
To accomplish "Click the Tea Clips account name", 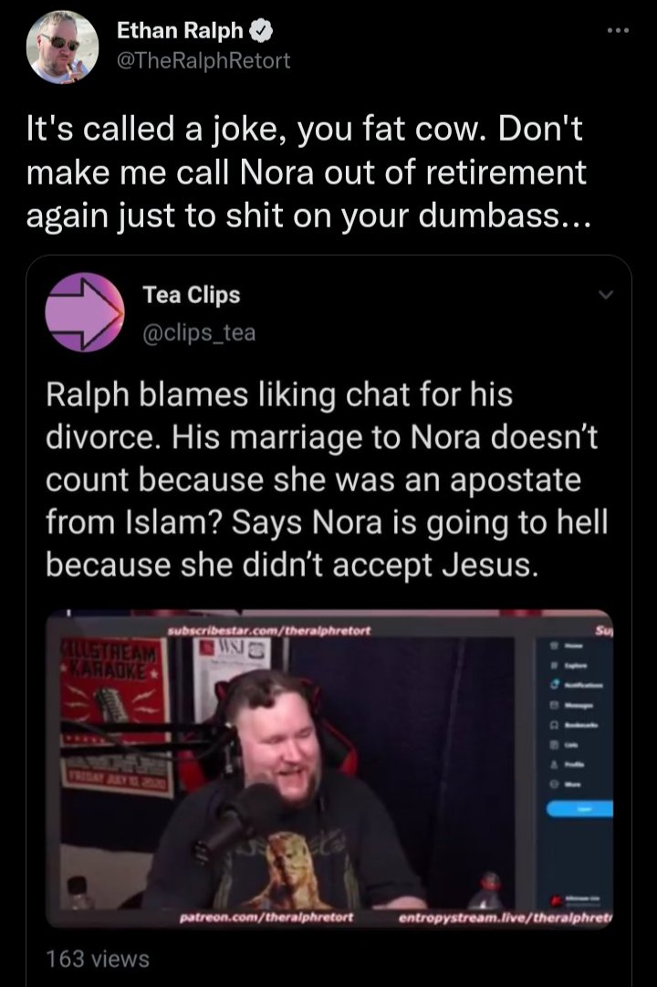I will pyautogui.click(x=192, y=295).
